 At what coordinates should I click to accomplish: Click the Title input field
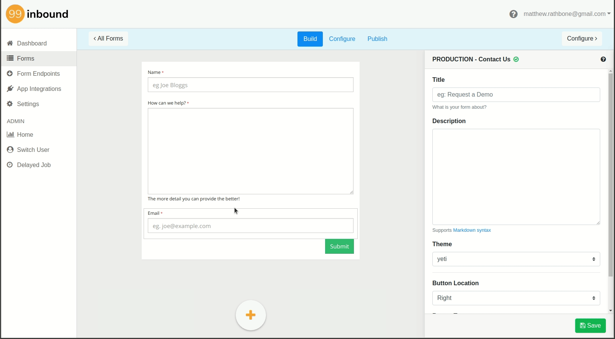516,95
